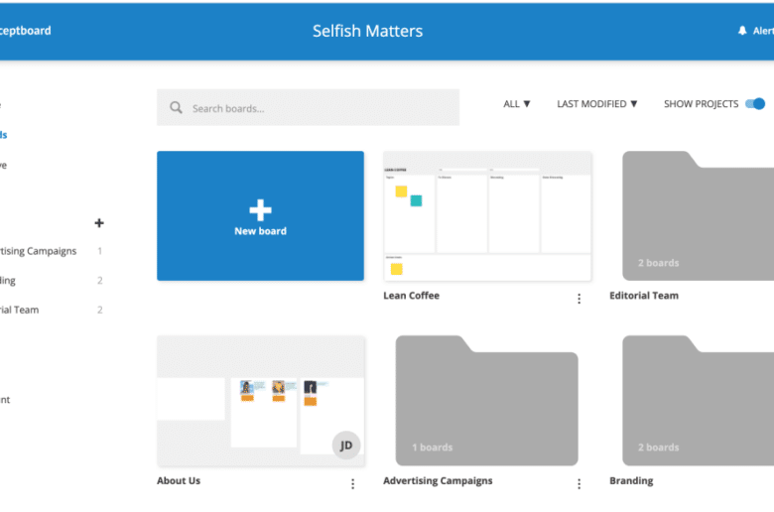Open About Us three-dot options menu

pyautogui.click(x=352, y=484)
